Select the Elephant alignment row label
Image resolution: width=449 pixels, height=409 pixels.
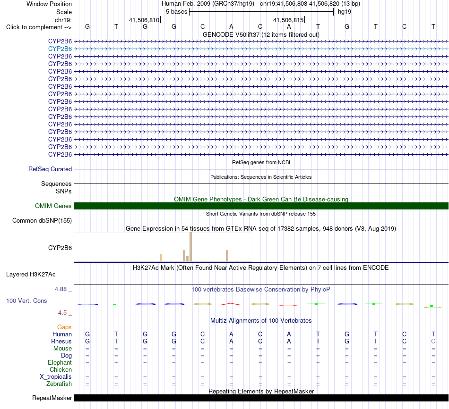coord(60,362)
